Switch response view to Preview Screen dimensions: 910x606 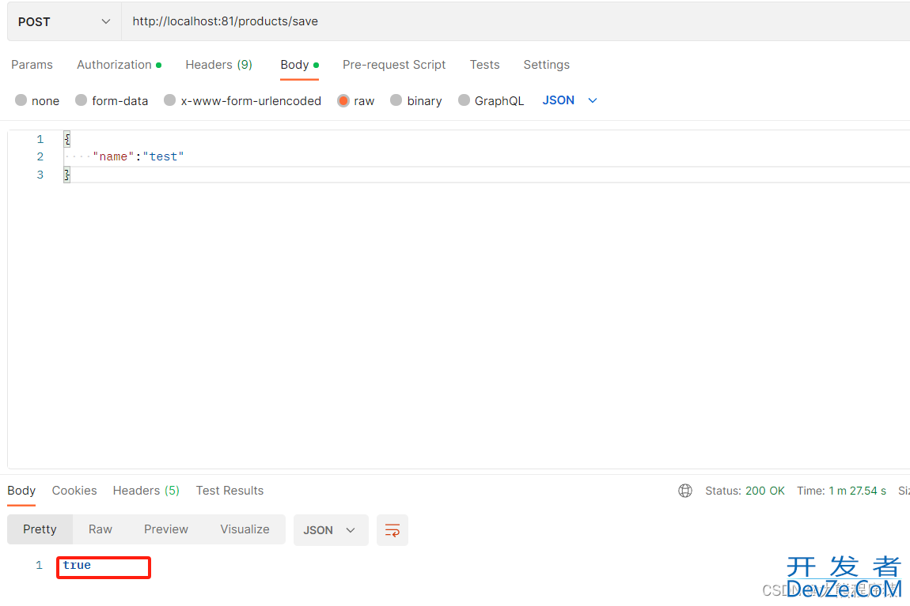pyautogui.click(x=166, y=529)
